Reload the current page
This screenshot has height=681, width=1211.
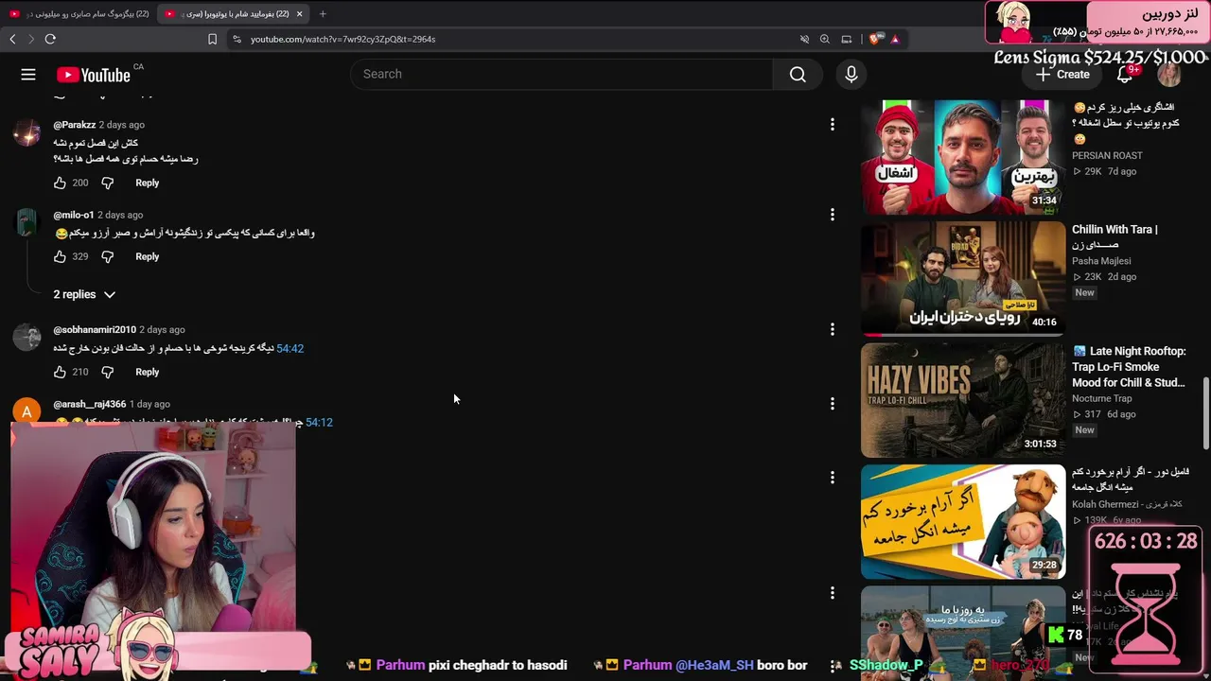pyautogui.click(x=50, y=39)
